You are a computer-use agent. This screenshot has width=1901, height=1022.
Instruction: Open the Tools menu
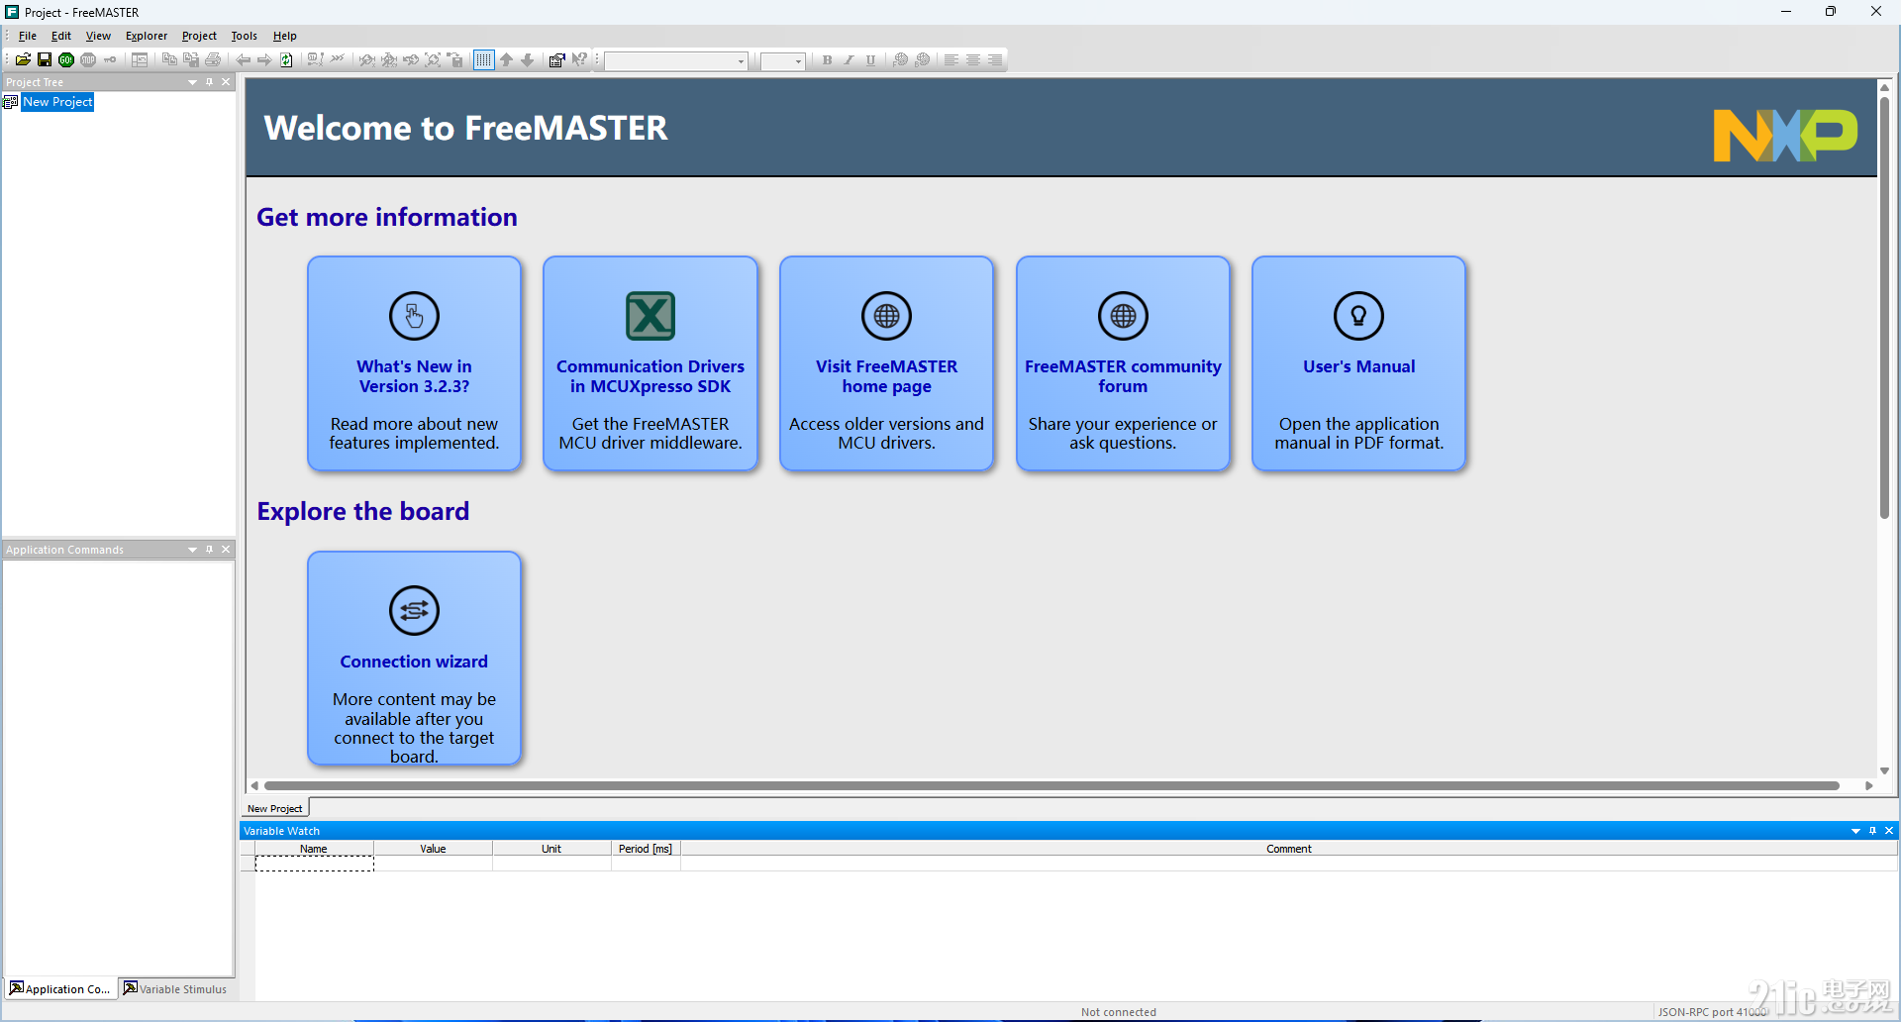point(244,36)
